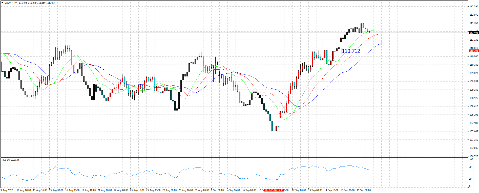Click the 112.390 label on price scale
Image resolution: width=479 pixels, height=193 pixels.
point(473,7)
